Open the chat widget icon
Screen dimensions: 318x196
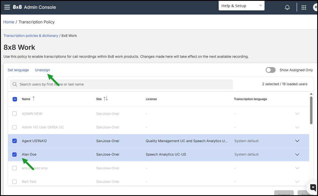click(313, 187)
